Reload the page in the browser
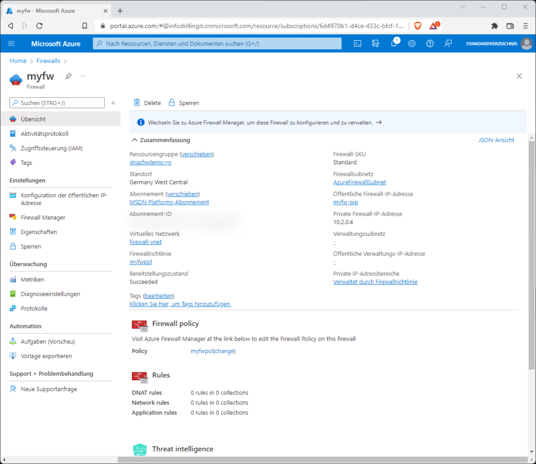This screenshot has height=464, width=536. pyautogui.click(x=40, y=26)
